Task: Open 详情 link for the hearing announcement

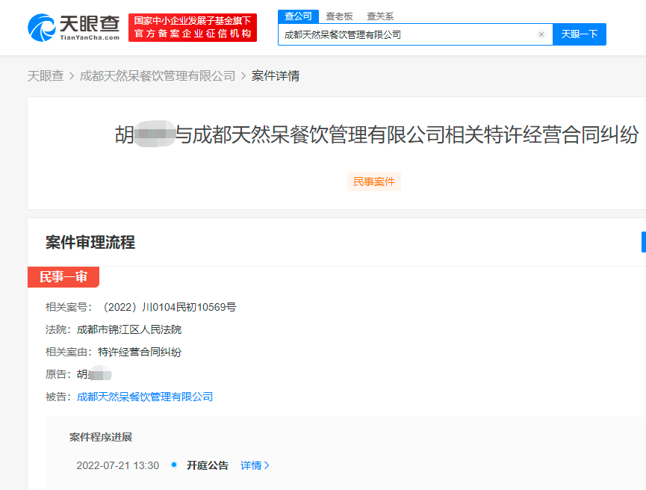Action: [255, 465]
